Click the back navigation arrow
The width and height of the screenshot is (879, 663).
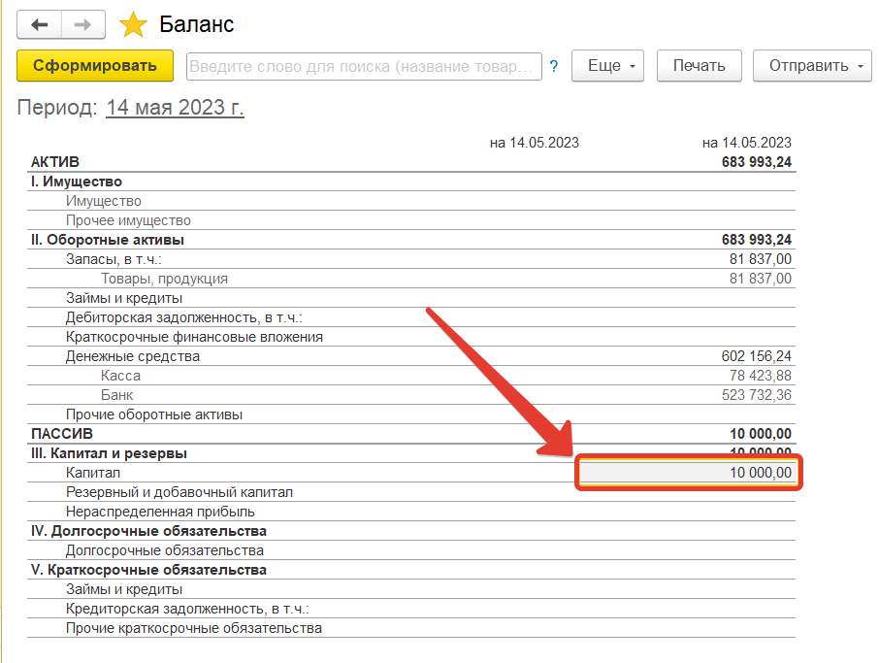click(40, 25)
